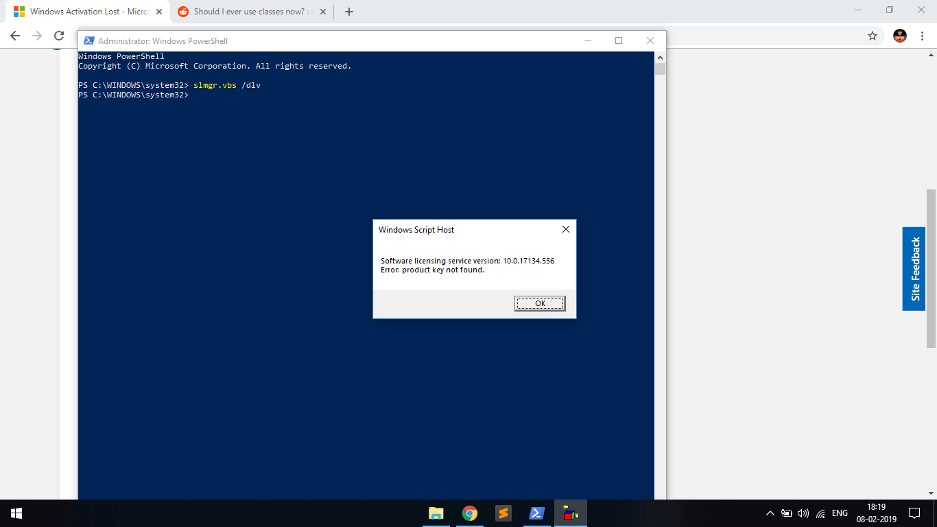Maximize the PowerShell window
Viewport: 937px width, 527px height.
click(x=619, y=41)
